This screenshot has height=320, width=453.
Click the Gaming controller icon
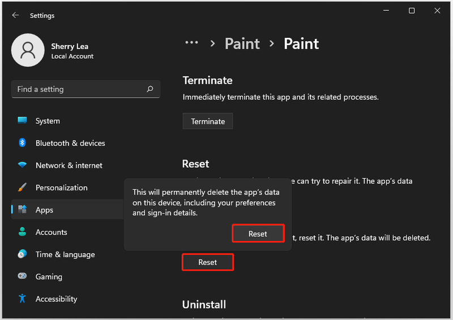pos(22,276)
